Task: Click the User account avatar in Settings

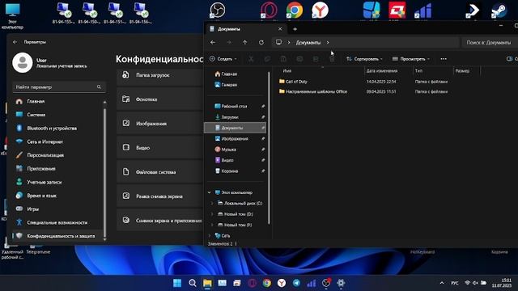Action: [x=23, y=63]
